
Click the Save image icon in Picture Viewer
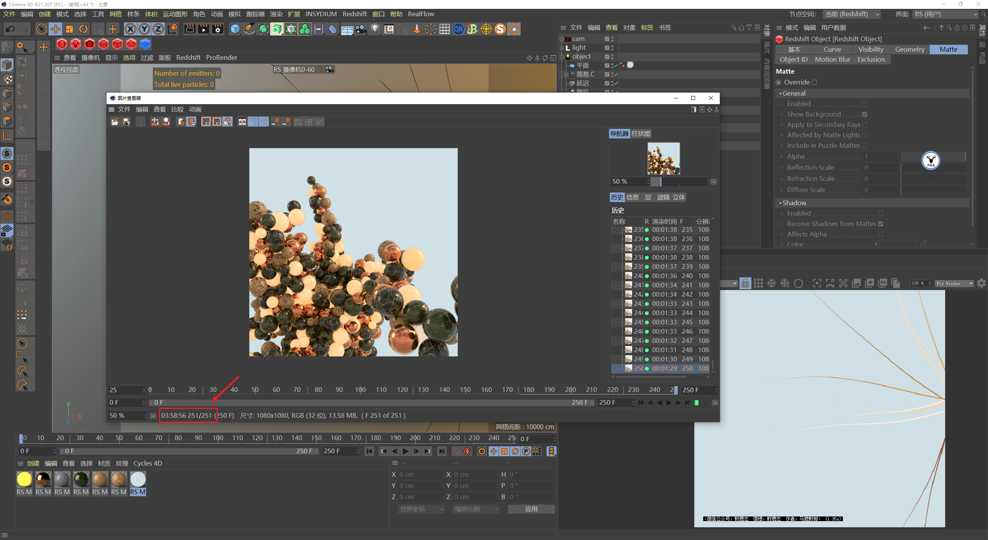125,121
